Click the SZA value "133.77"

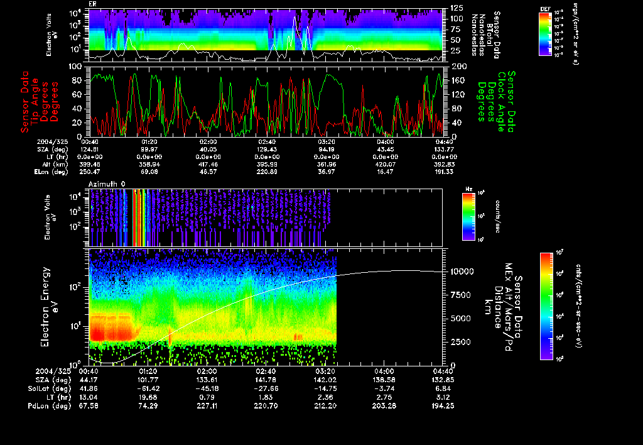click(x=445, y=150)
